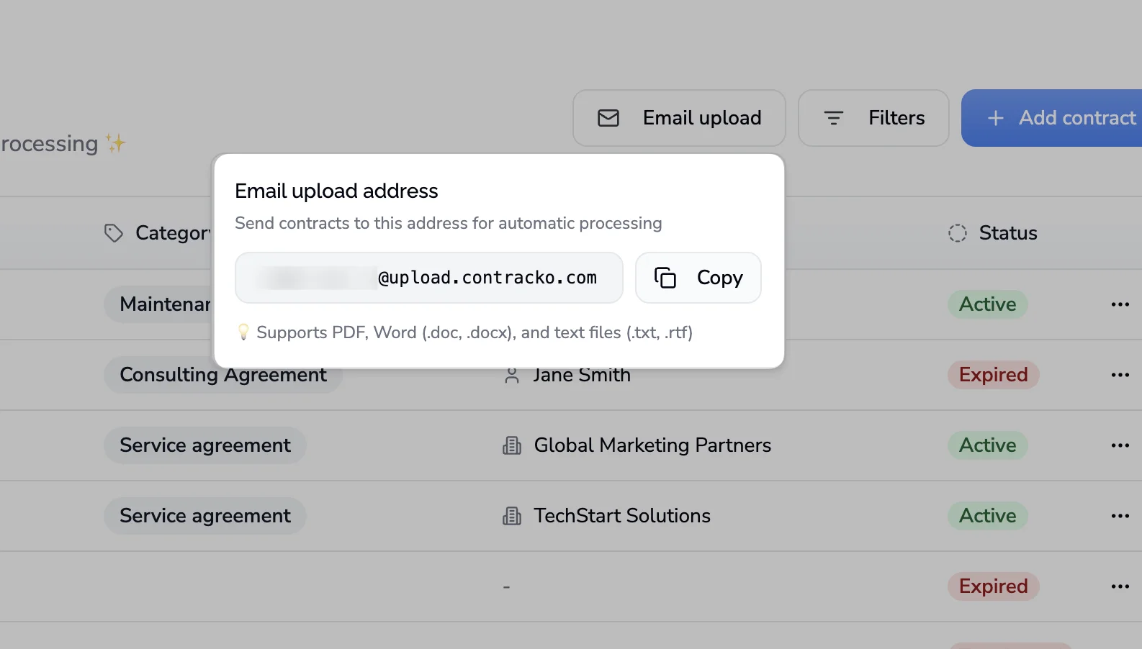Click the tag icon next to Category

[x=114, y=233]
